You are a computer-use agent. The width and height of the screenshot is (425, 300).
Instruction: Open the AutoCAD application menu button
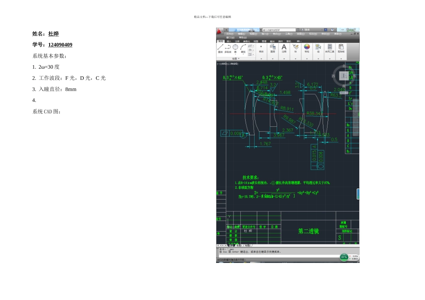pyautogui.click(x=219, y=30)
